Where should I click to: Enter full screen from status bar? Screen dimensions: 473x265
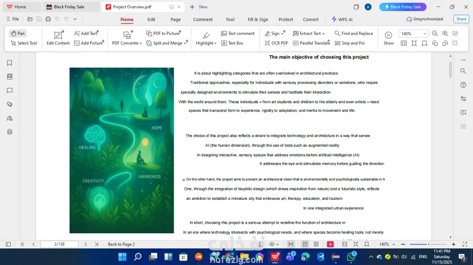click(465, 244)
